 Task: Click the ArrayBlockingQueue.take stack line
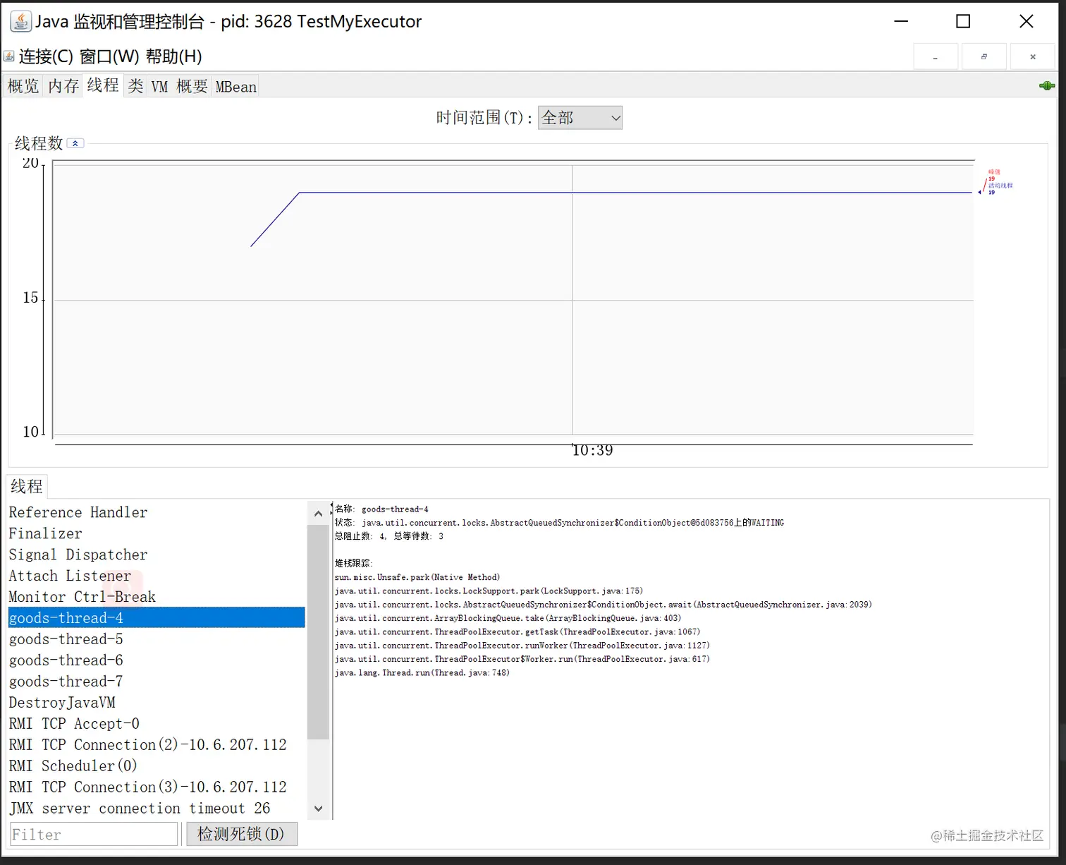point(508,618)
